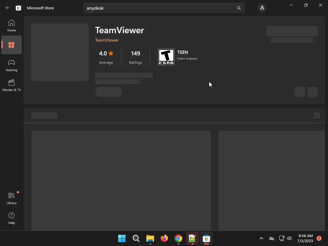The width and height of the screenshot is (328, 246).
Task: Click the ESRB Teen rating badge
Action: click(166, 57)
